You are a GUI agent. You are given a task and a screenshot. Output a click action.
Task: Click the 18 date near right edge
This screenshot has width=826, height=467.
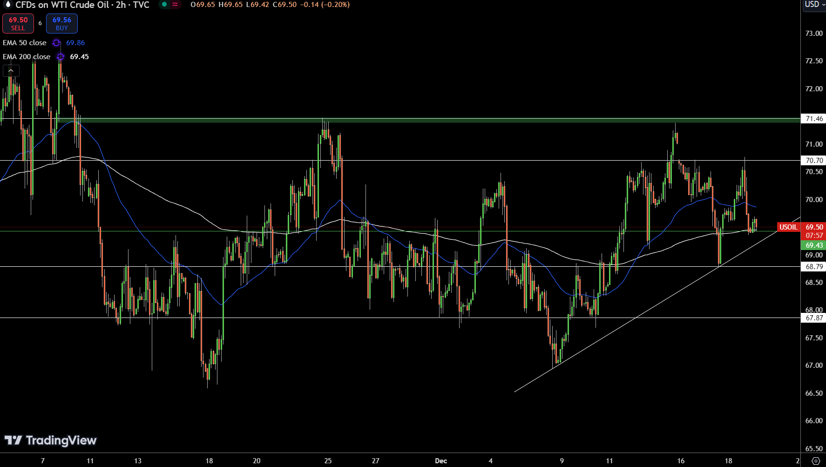pos(728,461)
